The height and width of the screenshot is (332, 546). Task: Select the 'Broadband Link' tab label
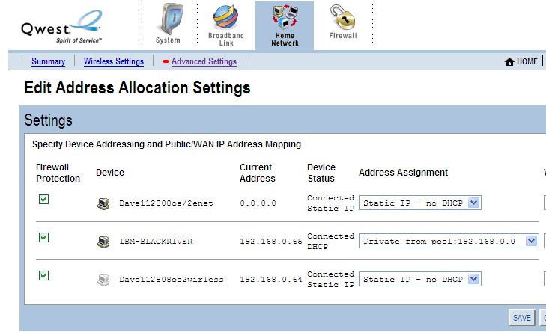[226, 40]
